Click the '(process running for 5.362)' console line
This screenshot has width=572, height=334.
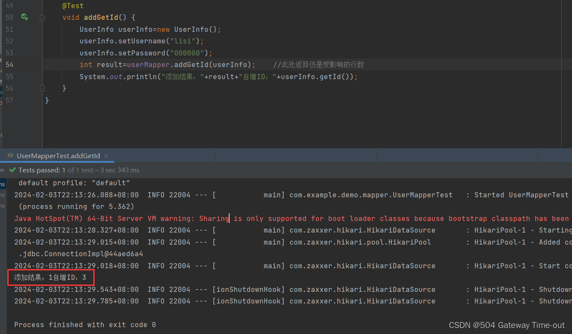pos(76,206)
